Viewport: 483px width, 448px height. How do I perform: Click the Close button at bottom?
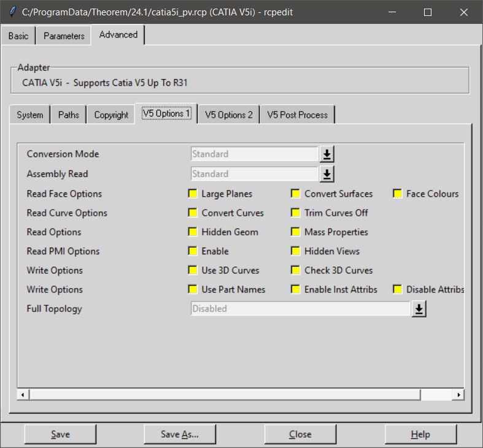300,434
